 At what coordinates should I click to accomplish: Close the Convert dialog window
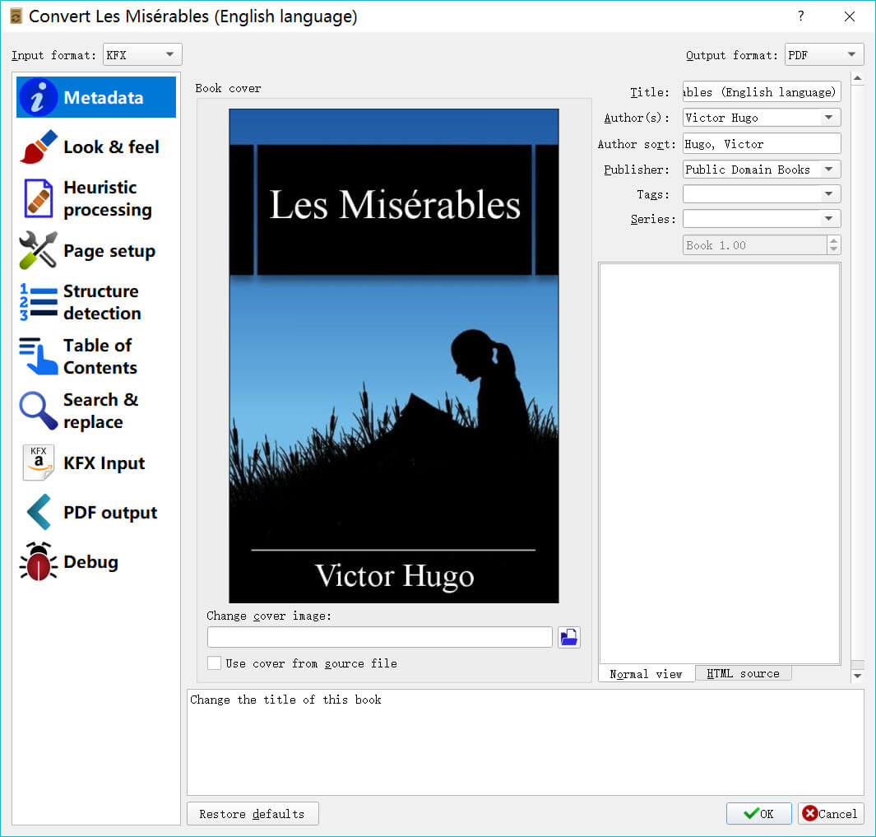pos(849,16)
